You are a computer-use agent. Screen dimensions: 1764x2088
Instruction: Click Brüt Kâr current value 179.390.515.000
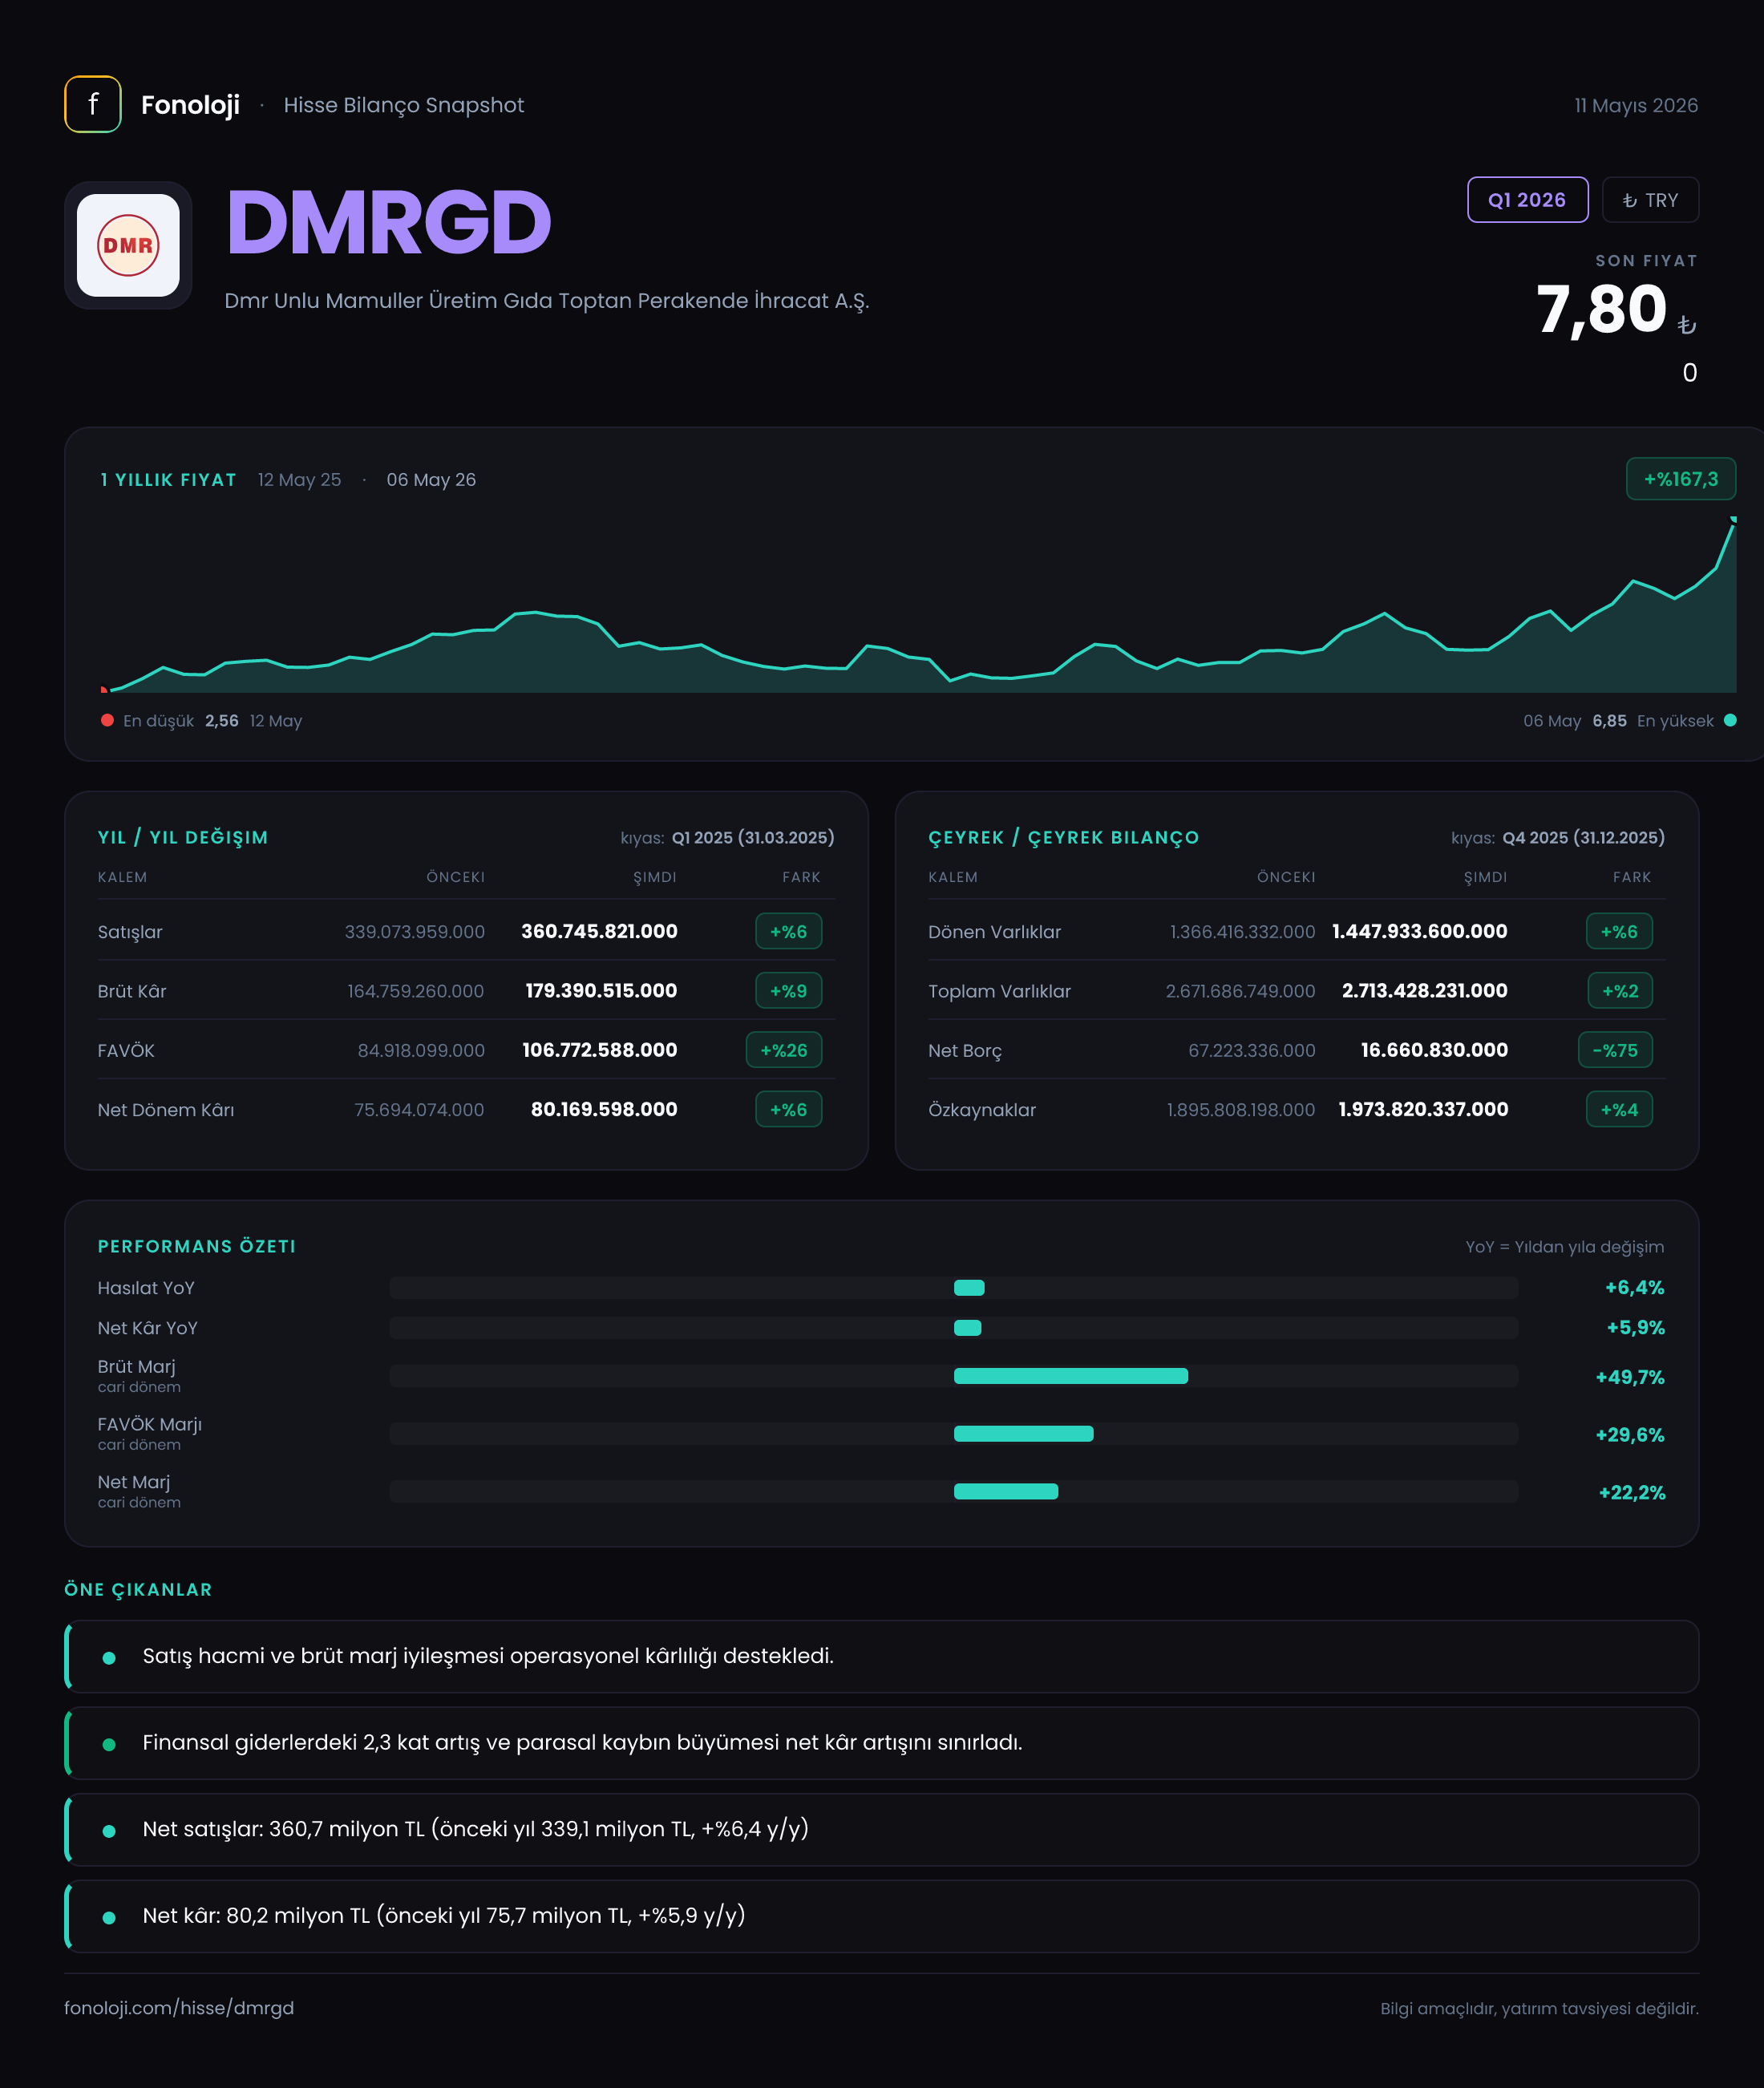(x=601, y=990)
